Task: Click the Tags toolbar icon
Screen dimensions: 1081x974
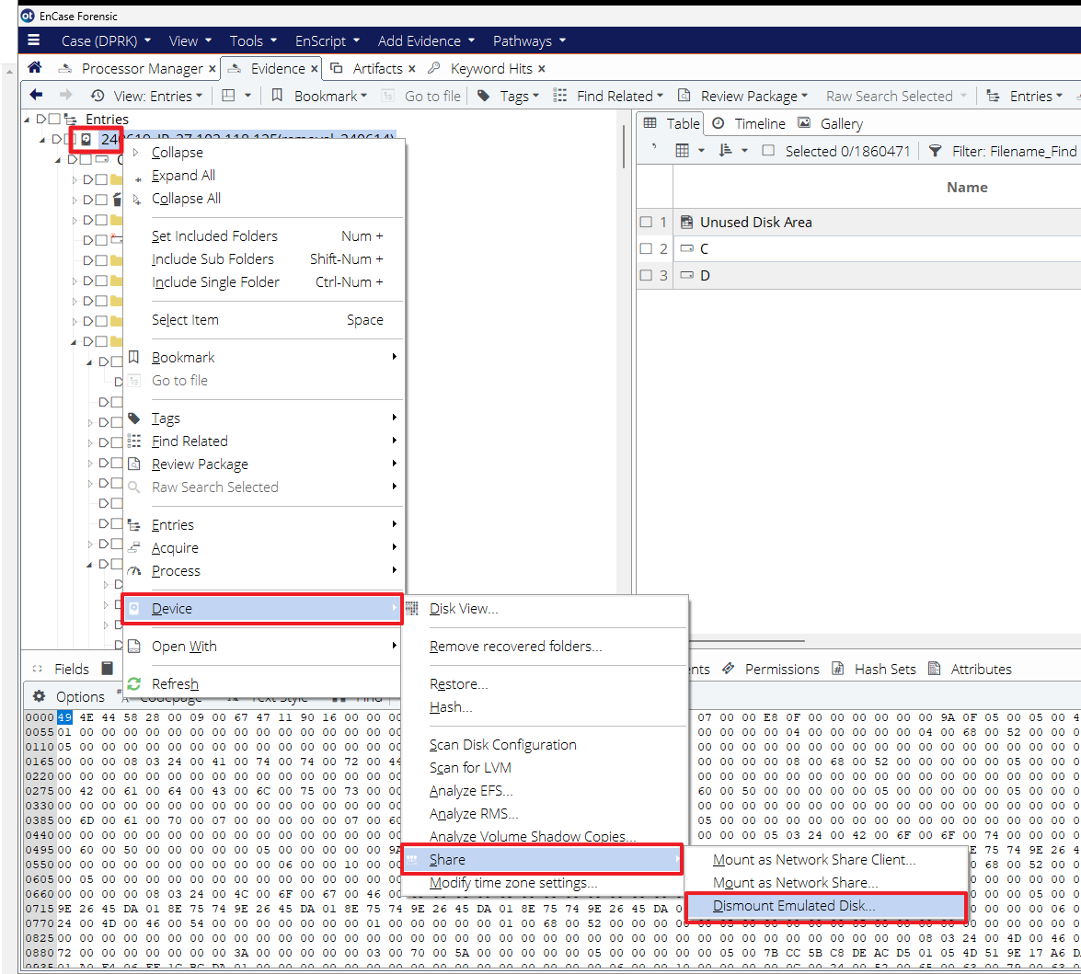Action: [484, 96]
